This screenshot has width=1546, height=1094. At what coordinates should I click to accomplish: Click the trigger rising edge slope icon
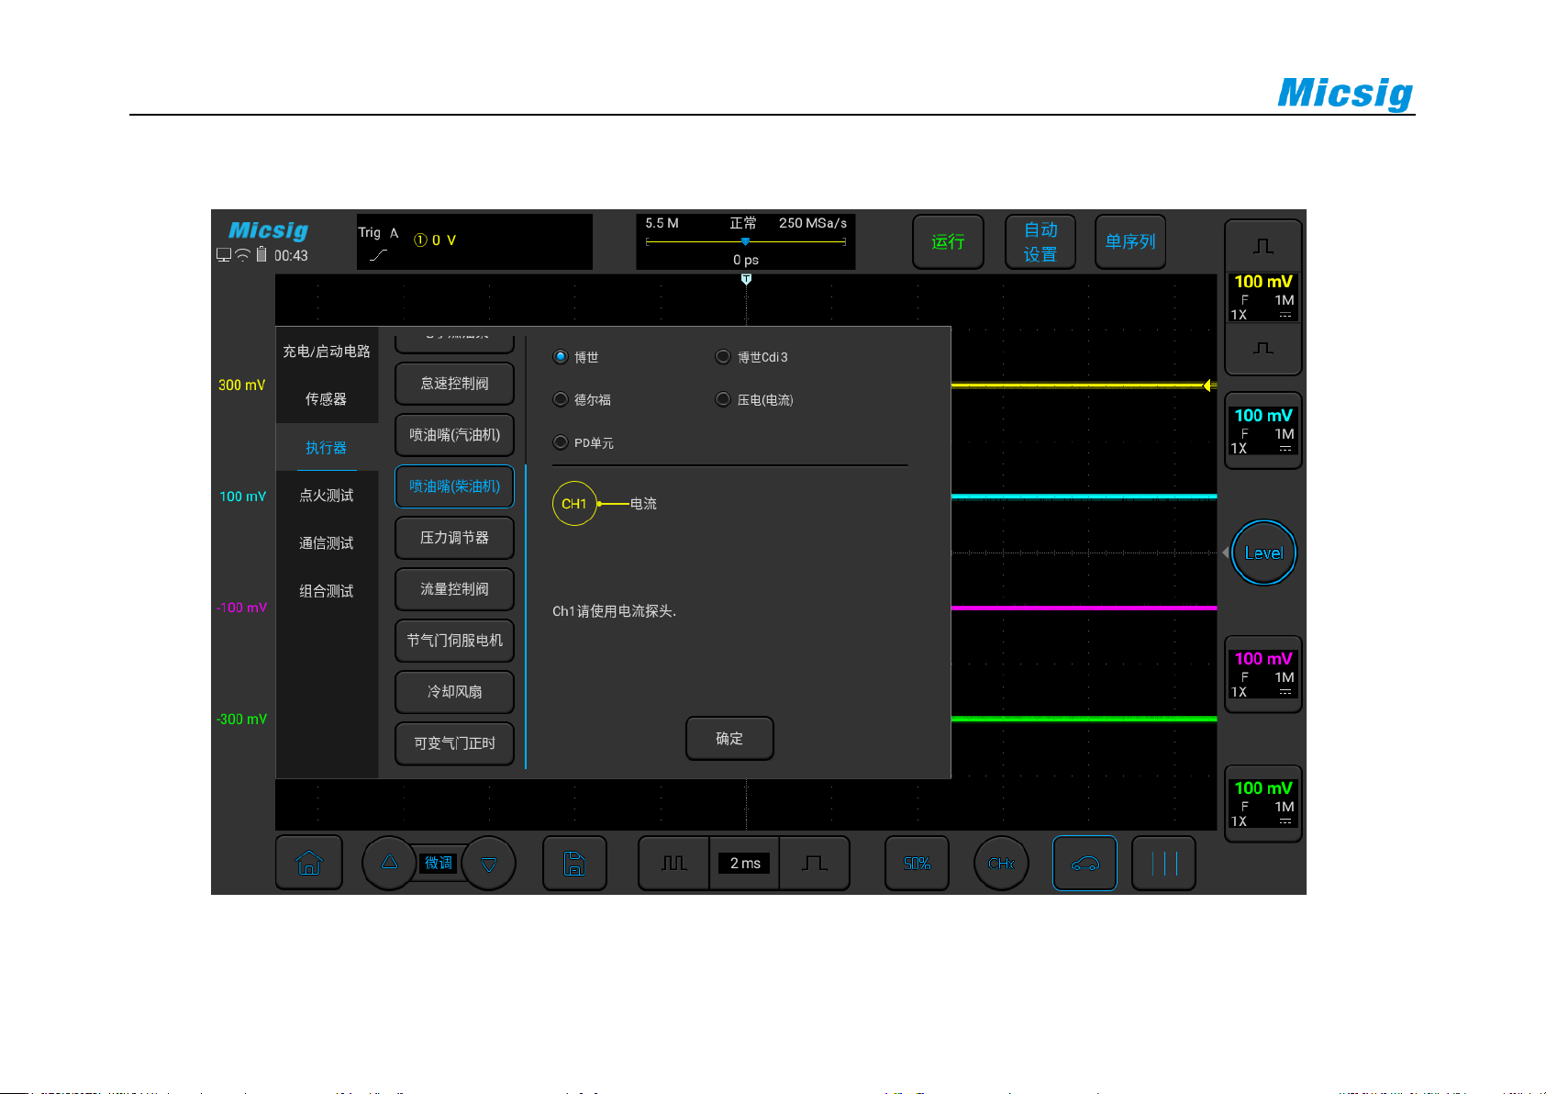[x=378, y=255]
